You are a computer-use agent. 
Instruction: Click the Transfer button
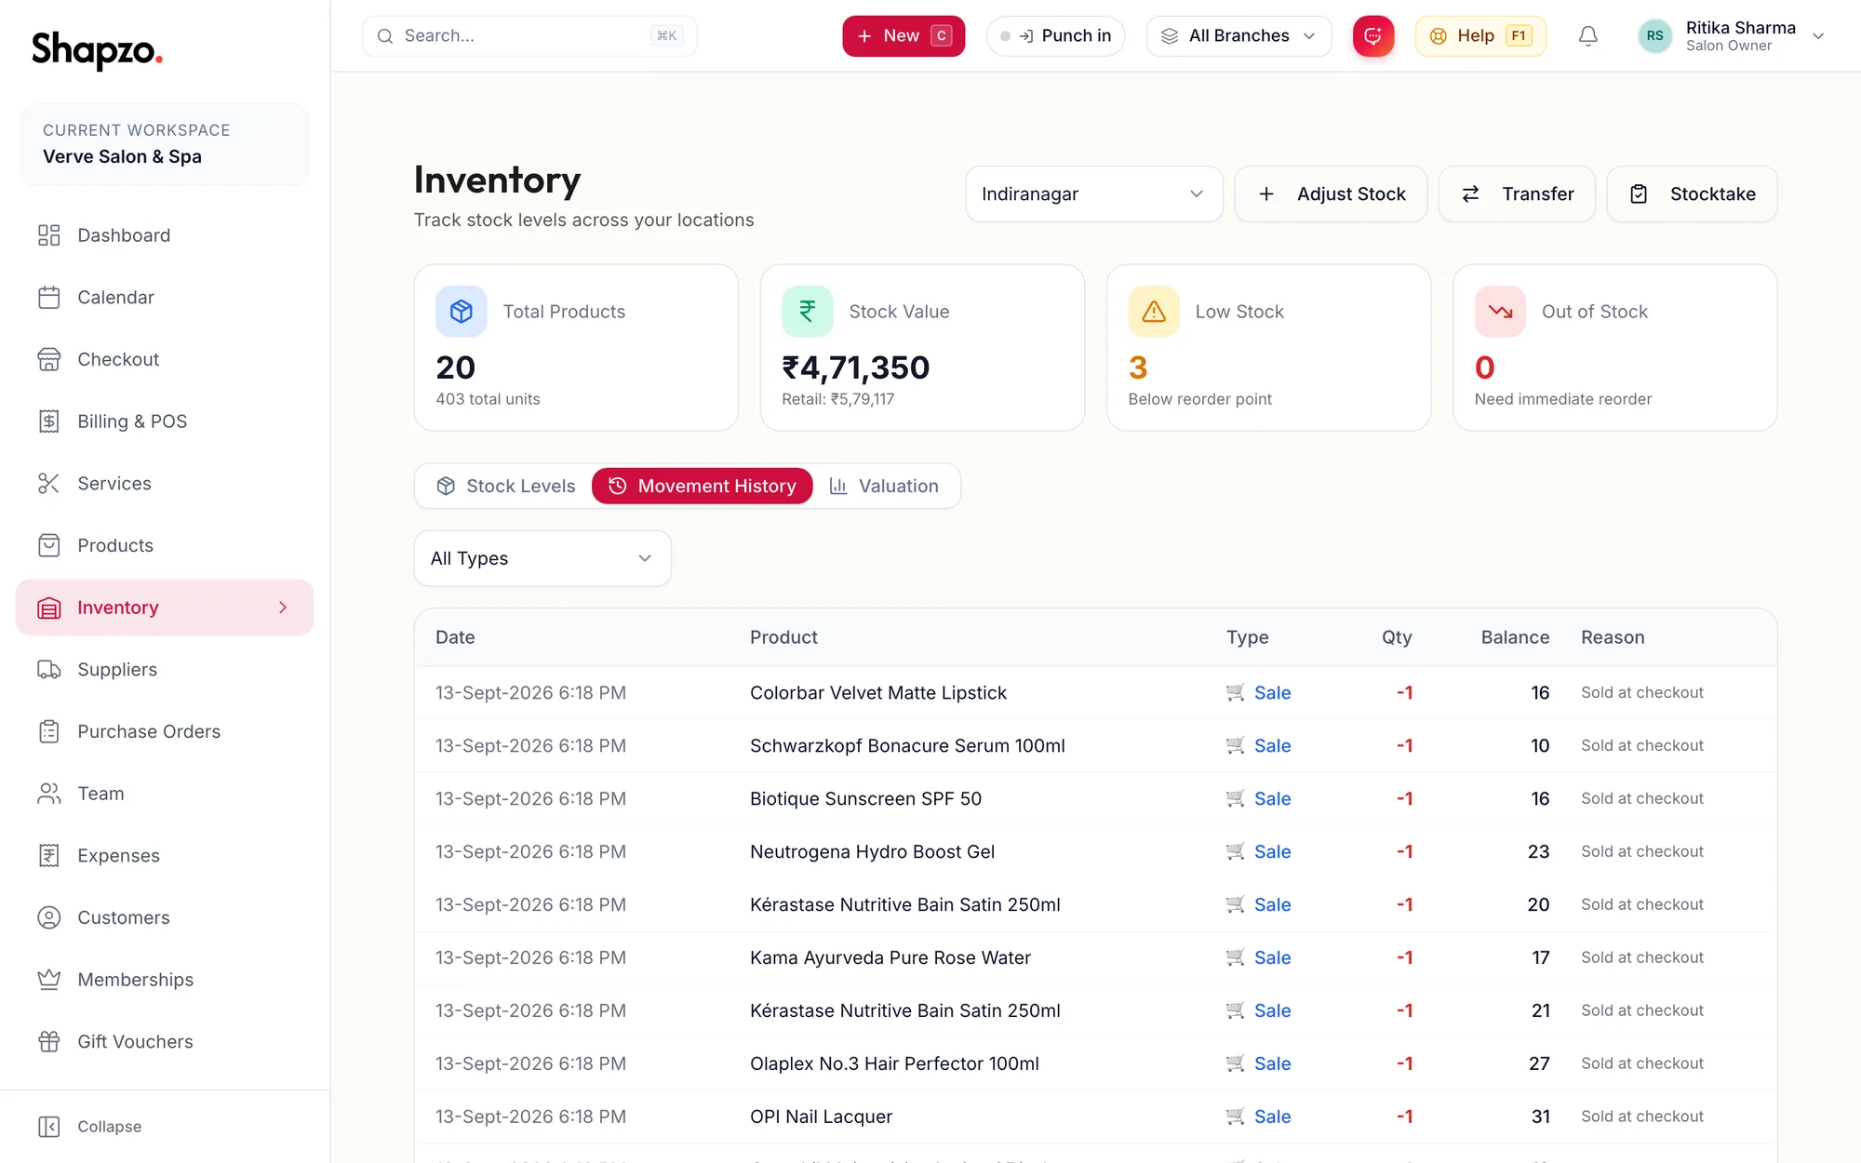point(1517,194)
